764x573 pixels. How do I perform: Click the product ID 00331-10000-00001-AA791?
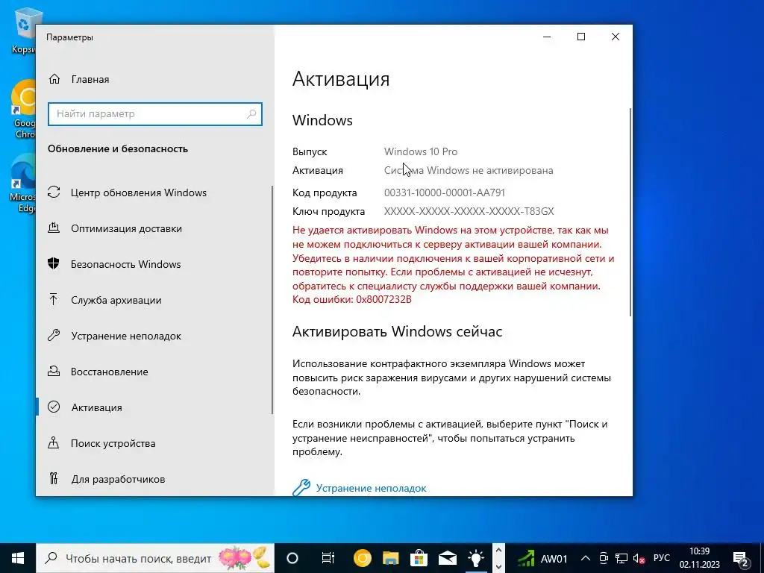(x=445, y=192)
